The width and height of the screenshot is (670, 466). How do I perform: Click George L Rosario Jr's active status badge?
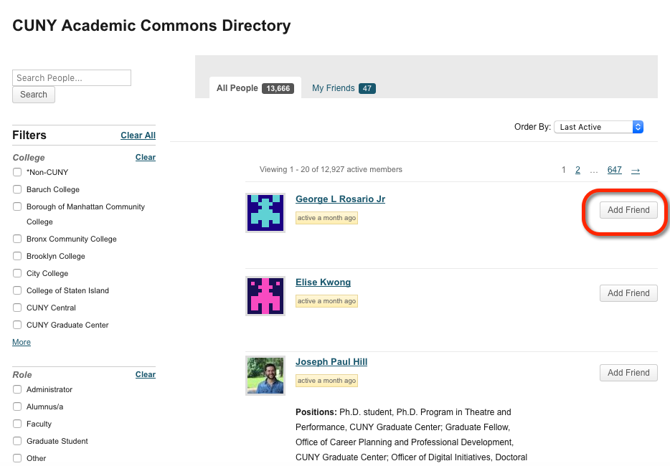coord(326,218)
